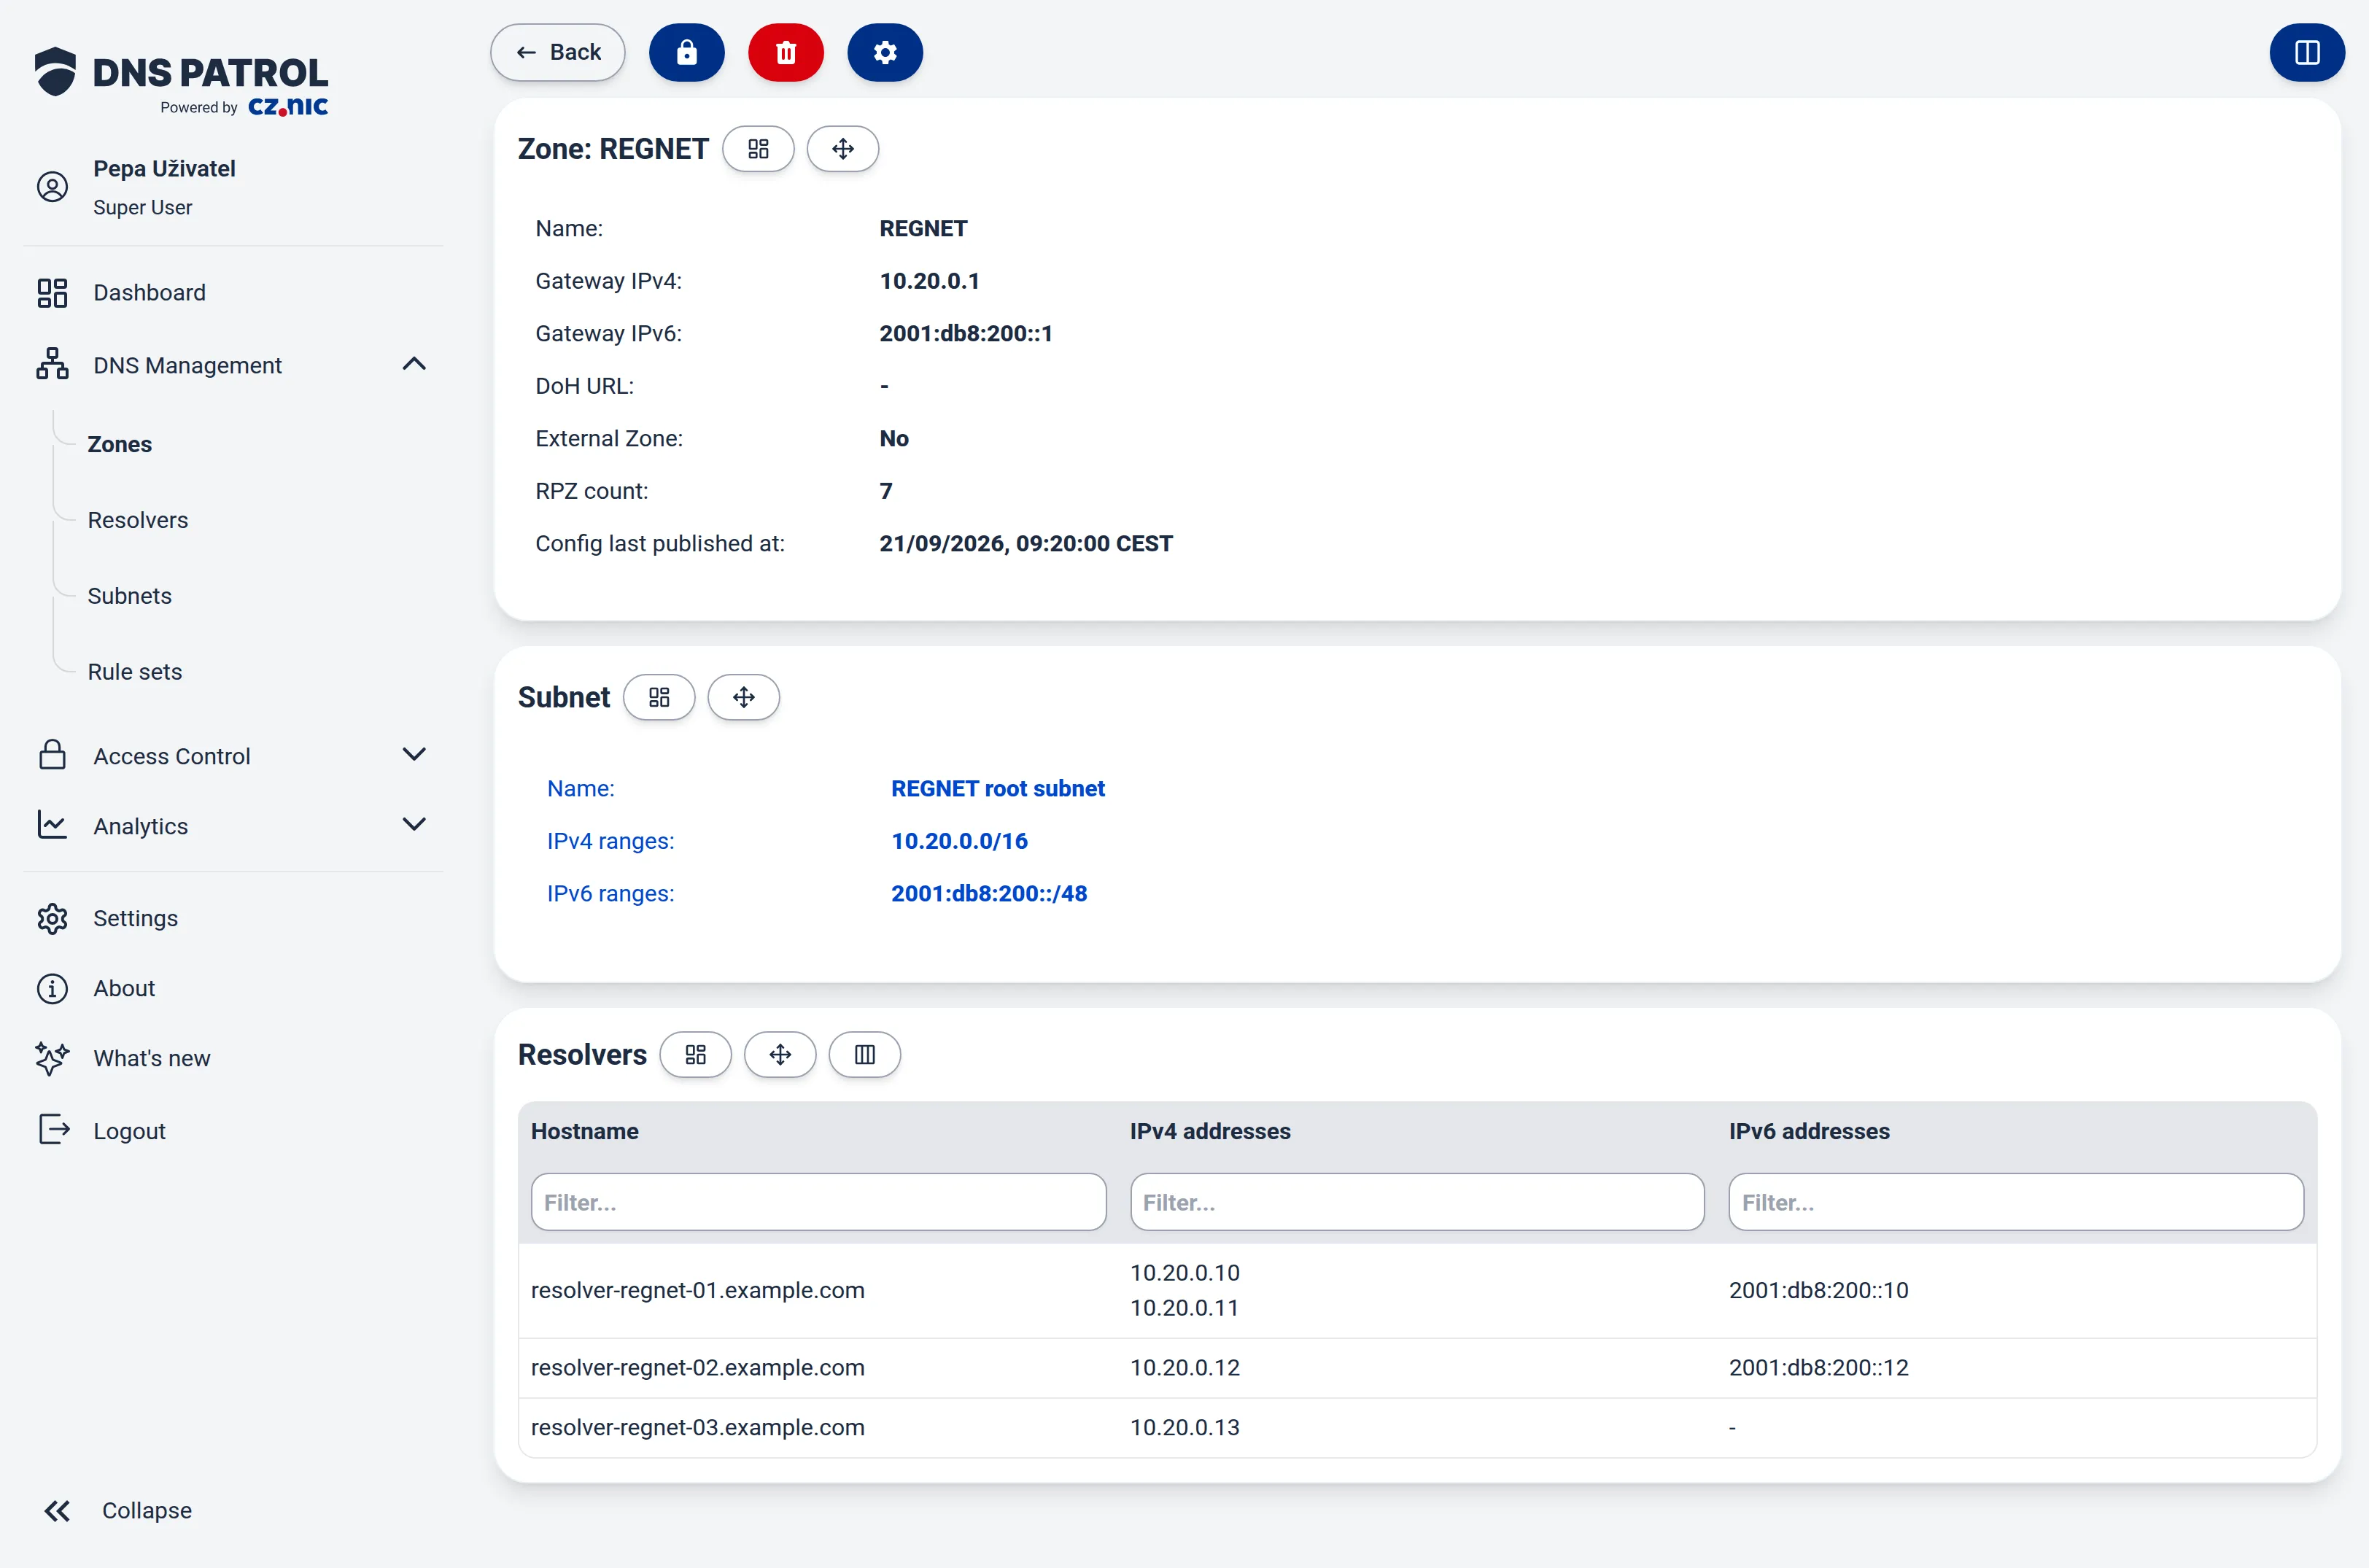Screen dimensions: 2369x1568
Task: Open Resolvers in the sidebar
Action: pyautogui.click(x=138, y=520)
